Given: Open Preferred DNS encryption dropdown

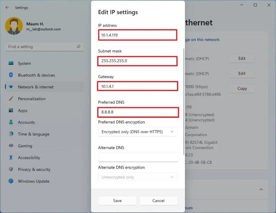Looking at the screenshot, I should pyautogui.click(x=138, y=132).
